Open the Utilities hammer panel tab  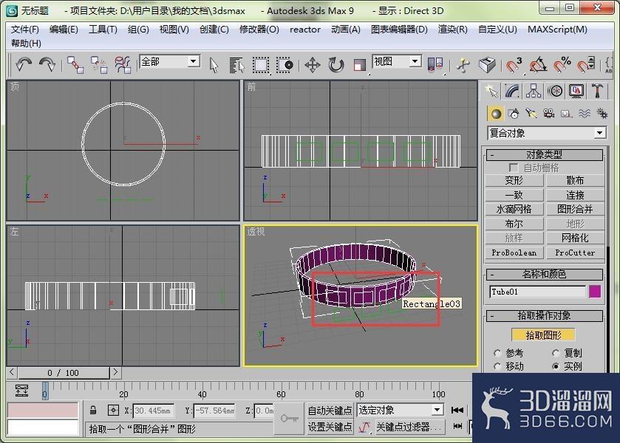click(597, 92)
